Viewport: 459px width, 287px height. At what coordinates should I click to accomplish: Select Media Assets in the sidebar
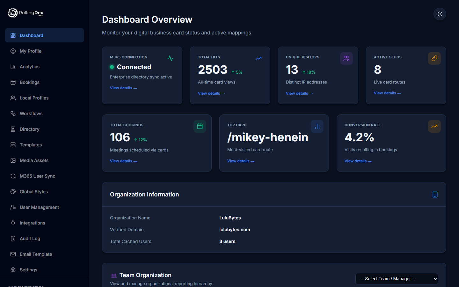pos(44,160)
